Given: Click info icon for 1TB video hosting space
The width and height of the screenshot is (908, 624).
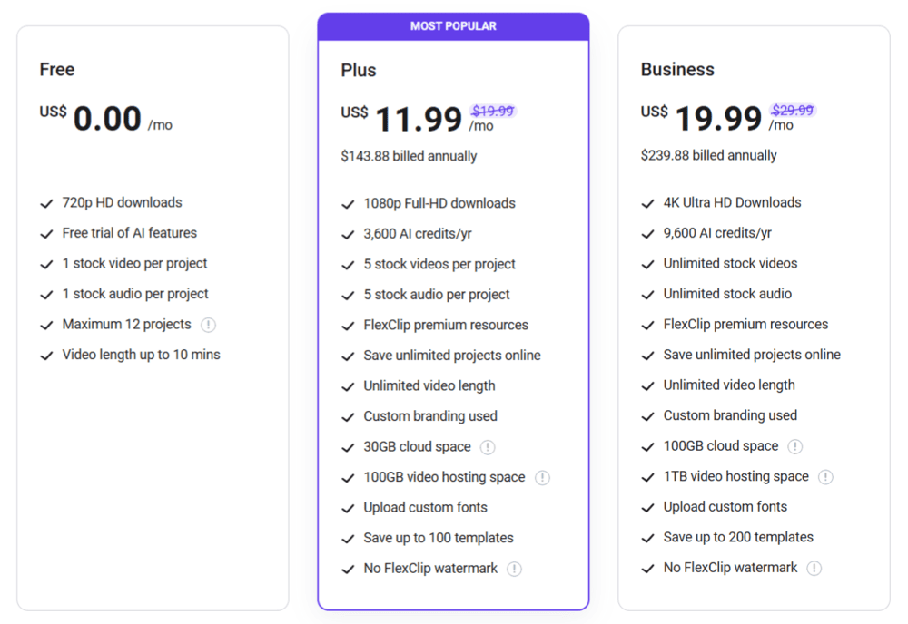Looking at the screenshot, I should click(825, 477).
